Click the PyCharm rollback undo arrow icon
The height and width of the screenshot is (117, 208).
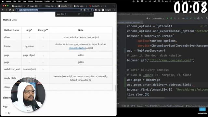(202, 18)
